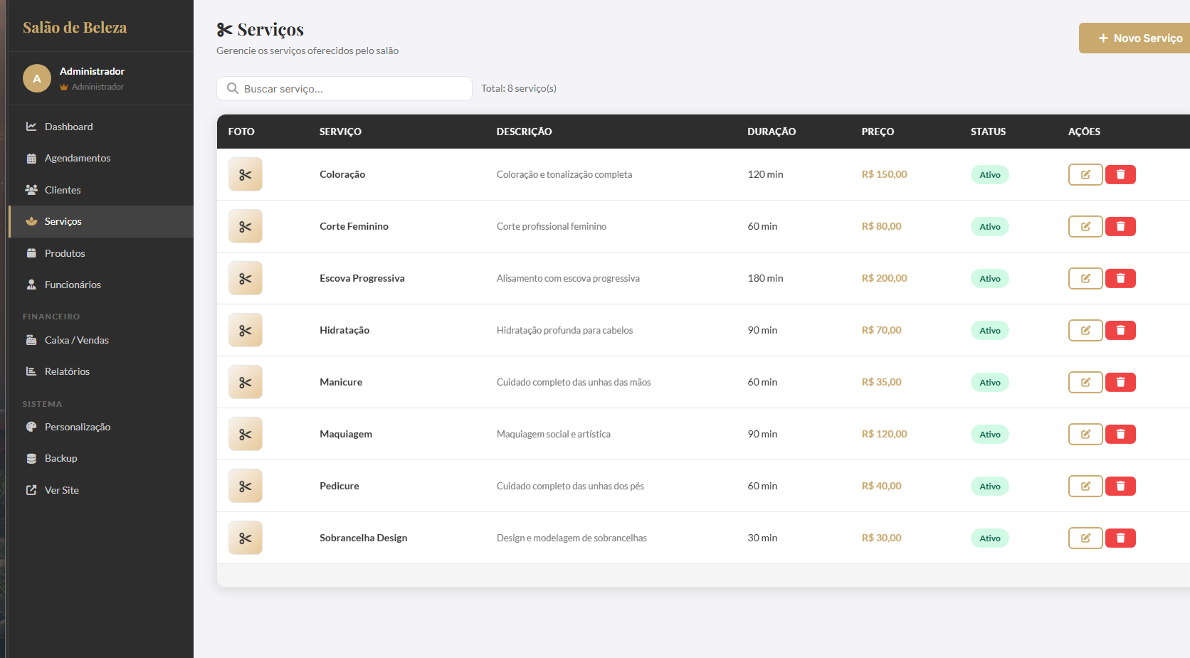Click the Ativo badge for Maquiagem
The image size is (1190, 658).
click(990, 434)
